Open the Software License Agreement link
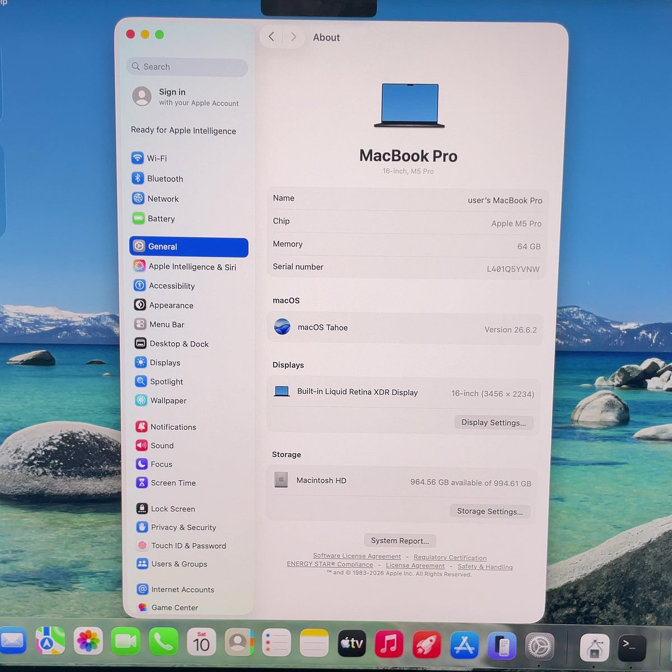The image size is (672, 672). tap(357, 556)
